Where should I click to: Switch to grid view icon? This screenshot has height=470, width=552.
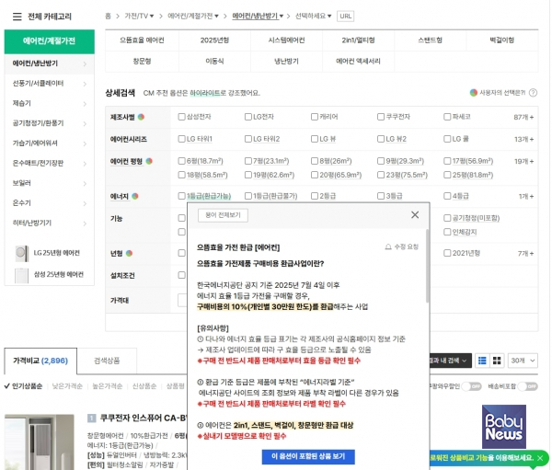pos(497,361)
